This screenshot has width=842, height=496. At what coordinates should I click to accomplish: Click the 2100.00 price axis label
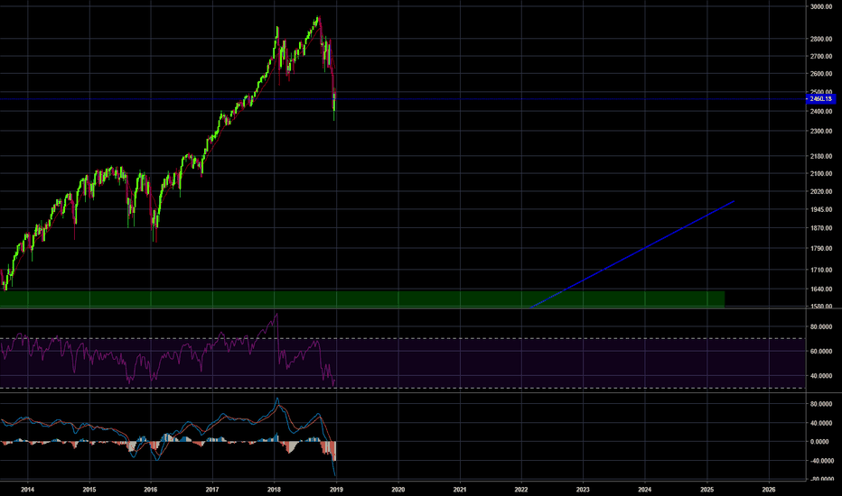tap(821, 174)
